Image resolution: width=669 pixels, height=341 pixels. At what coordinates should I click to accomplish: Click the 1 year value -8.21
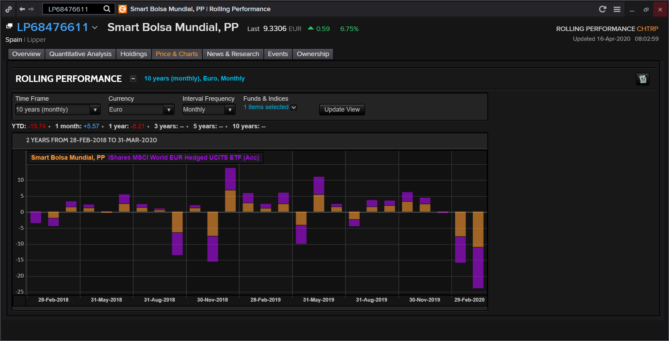pyautogui.click(x=137, y=126)
